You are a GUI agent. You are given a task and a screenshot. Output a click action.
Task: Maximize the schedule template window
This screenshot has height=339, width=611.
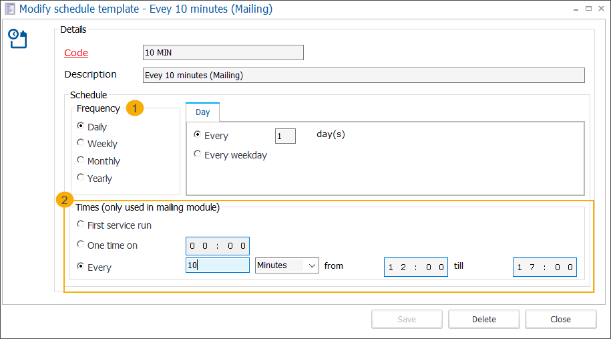click(588, 9)
